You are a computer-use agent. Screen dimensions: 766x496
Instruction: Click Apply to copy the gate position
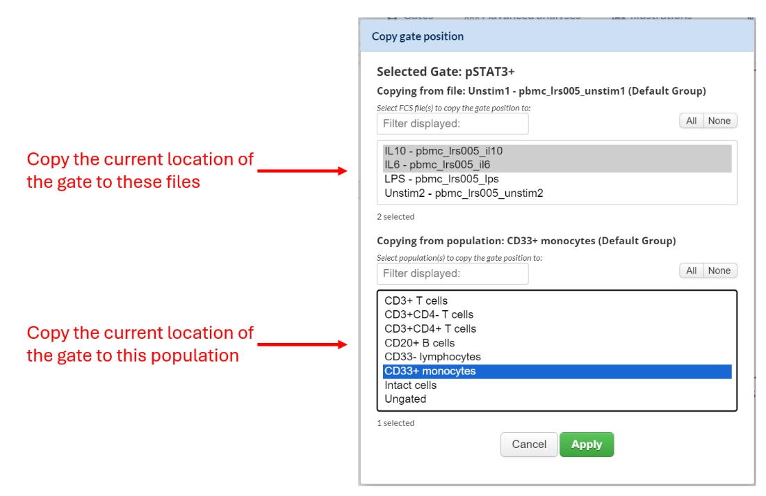(x=586, y=445)
